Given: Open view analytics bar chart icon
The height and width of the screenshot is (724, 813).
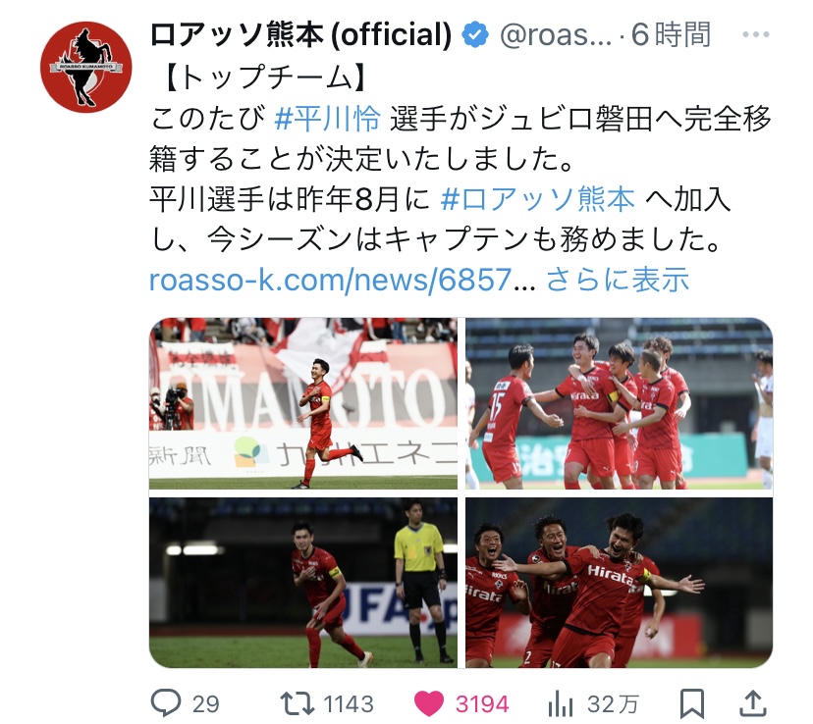Looking at the screenshot, I should (x=561, y=703).
